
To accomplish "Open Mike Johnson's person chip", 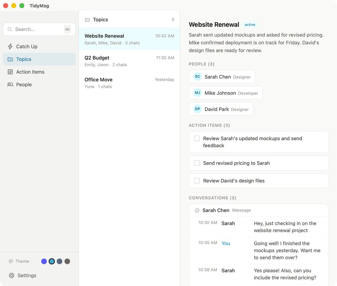I will [x=226, y=93].
